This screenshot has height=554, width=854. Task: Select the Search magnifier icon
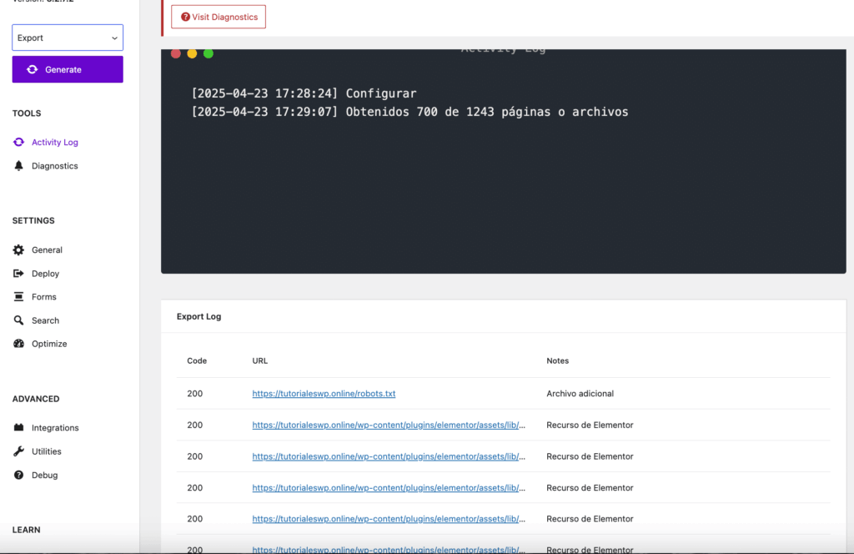point(18,320)
